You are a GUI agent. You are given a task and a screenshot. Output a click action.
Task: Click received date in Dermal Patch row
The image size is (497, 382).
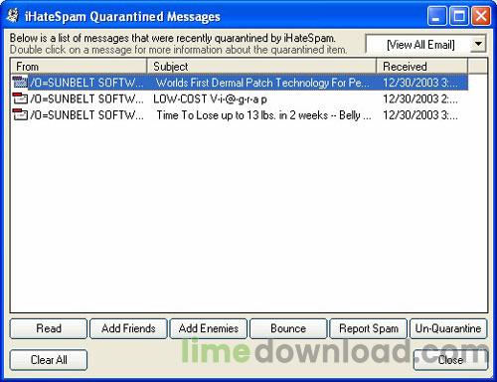(x=420, y=83)
